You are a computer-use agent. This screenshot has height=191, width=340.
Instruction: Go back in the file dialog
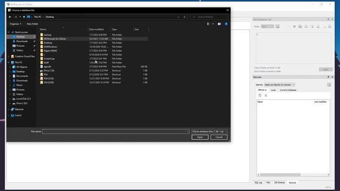coord(10,17)
